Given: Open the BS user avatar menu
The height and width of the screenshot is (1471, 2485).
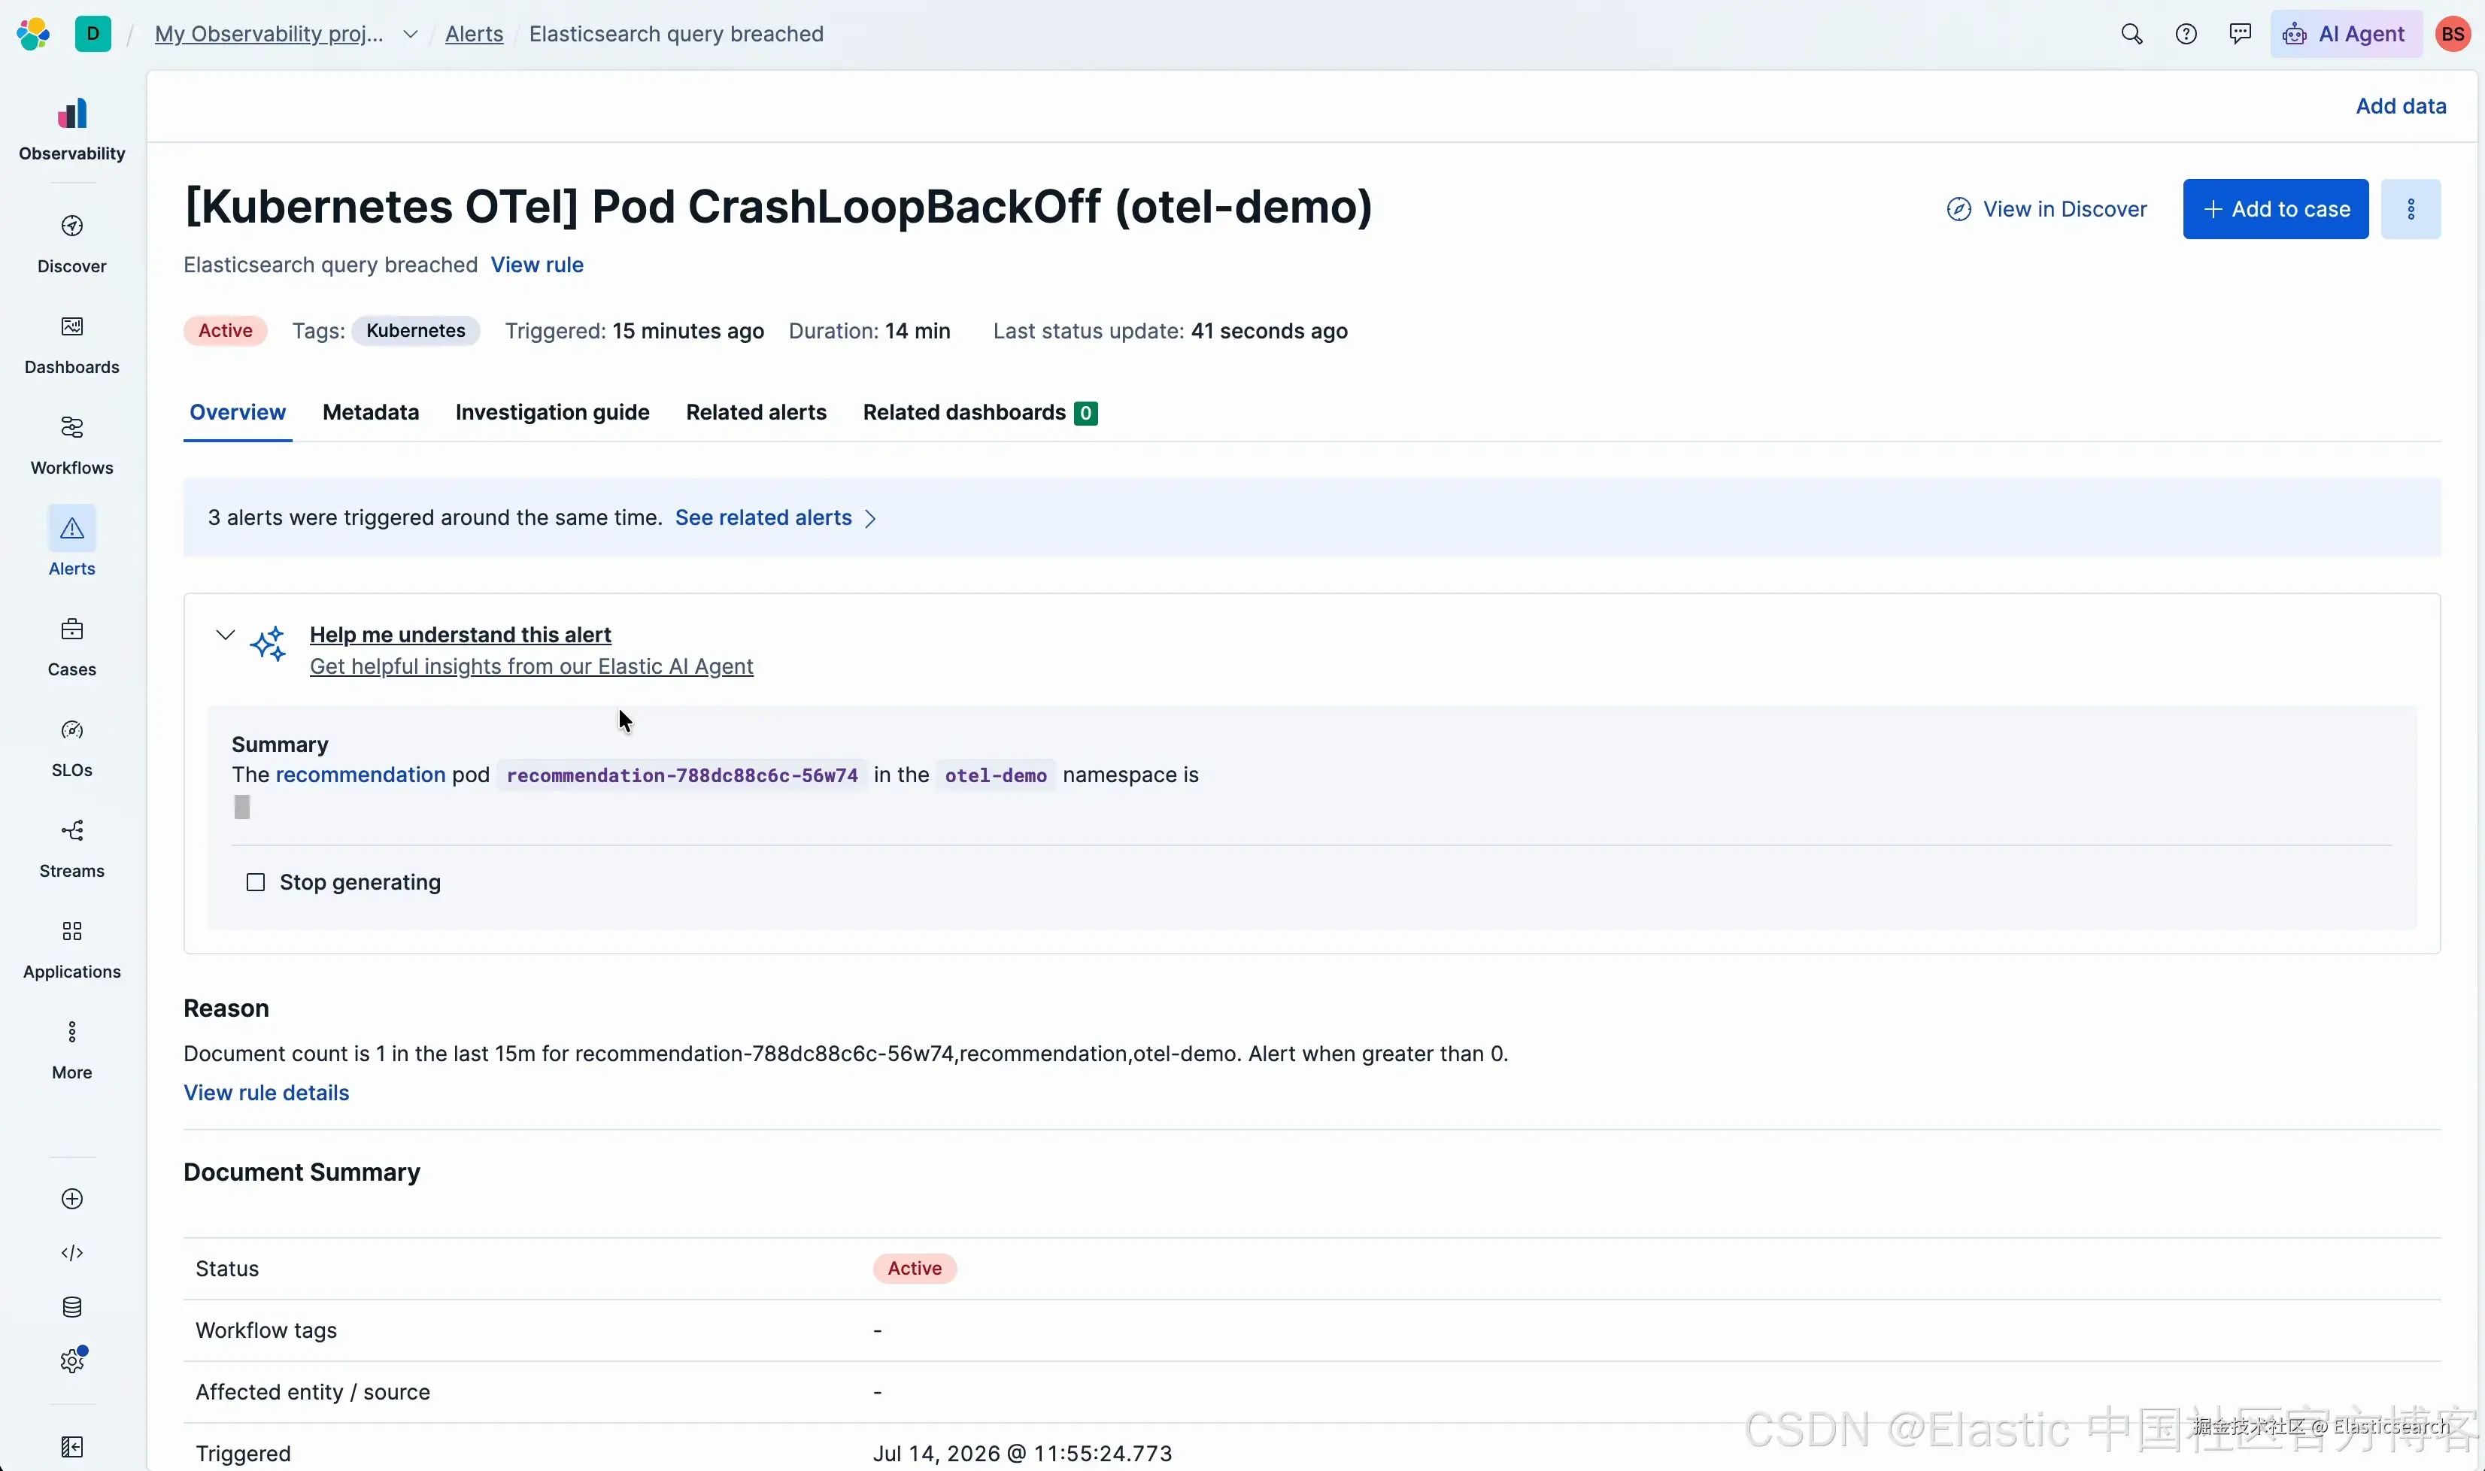Looking at the screenshot, I should pyautogui.click(x=2453, y=34).
